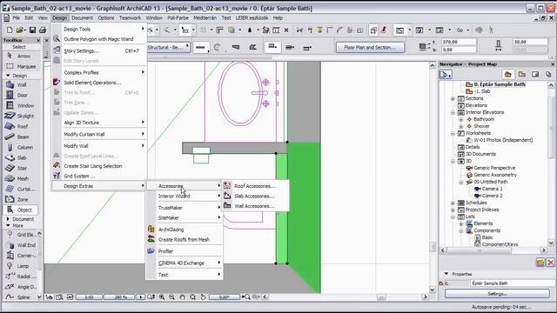
Task: Create a new file via toolbar icon
Action: point(10,30)
